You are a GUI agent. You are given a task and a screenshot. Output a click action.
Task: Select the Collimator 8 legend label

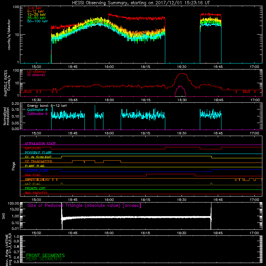click(37, 110)
